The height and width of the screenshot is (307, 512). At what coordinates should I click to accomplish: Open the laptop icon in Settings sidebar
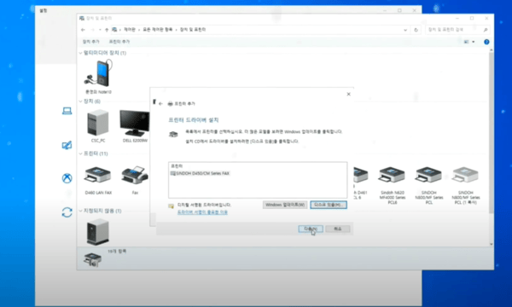coord(67,111)
